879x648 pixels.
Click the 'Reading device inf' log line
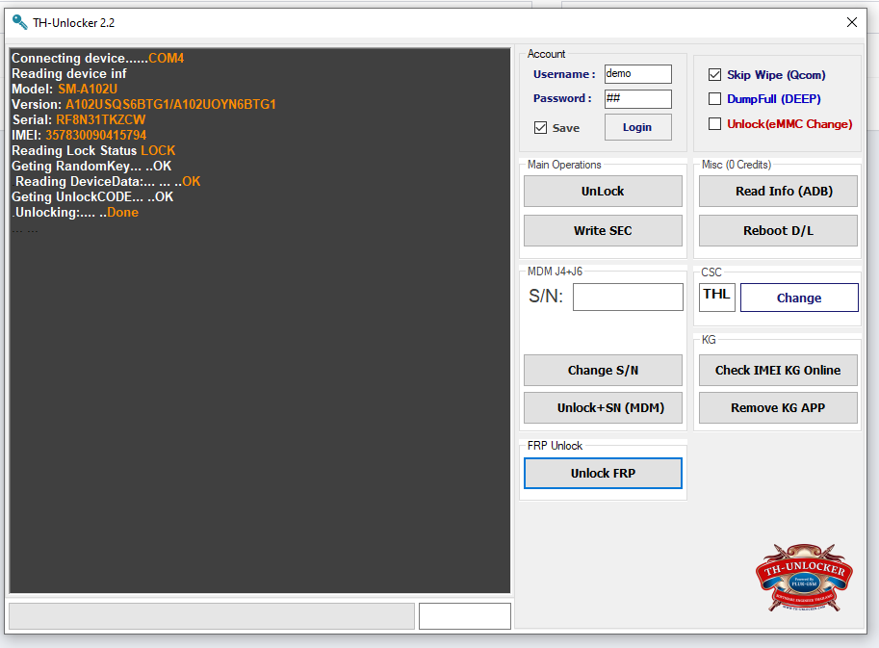[69, 73]
